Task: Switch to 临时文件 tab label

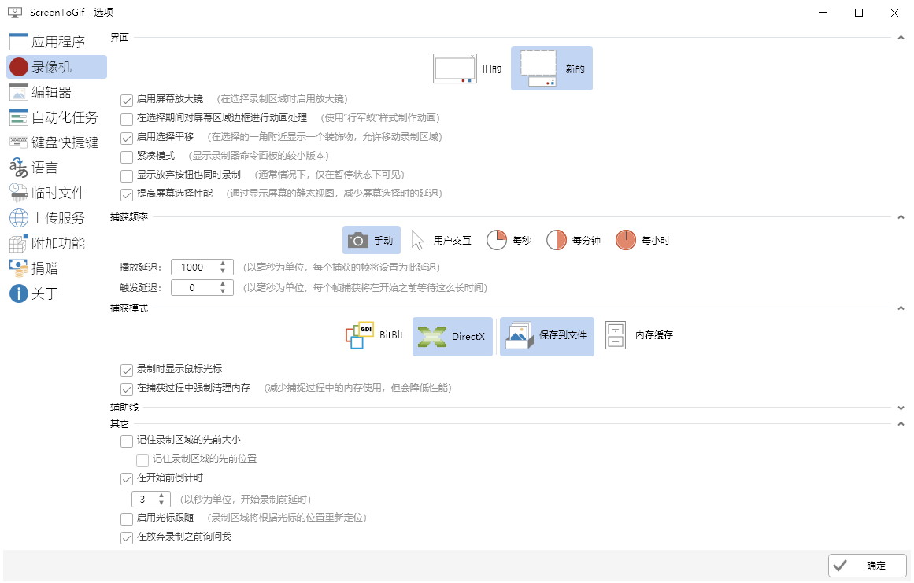Action: 58,193
